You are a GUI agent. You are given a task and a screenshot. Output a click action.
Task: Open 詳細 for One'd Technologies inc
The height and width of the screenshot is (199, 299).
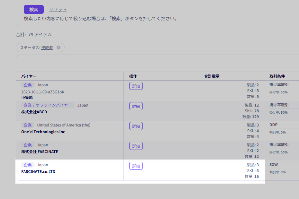pyautogui.click(x=136, y=126)
